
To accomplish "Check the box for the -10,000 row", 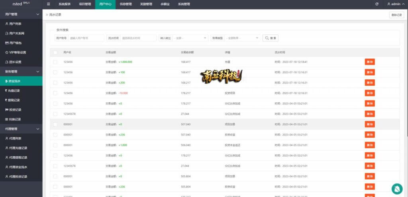I will click(x=55, y=93).
